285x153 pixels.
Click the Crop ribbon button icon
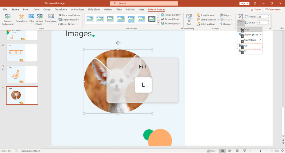click(241, 16)
